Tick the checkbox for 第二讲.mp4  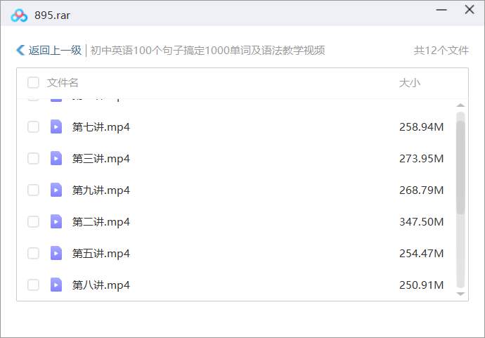click(x=33, y=221)
